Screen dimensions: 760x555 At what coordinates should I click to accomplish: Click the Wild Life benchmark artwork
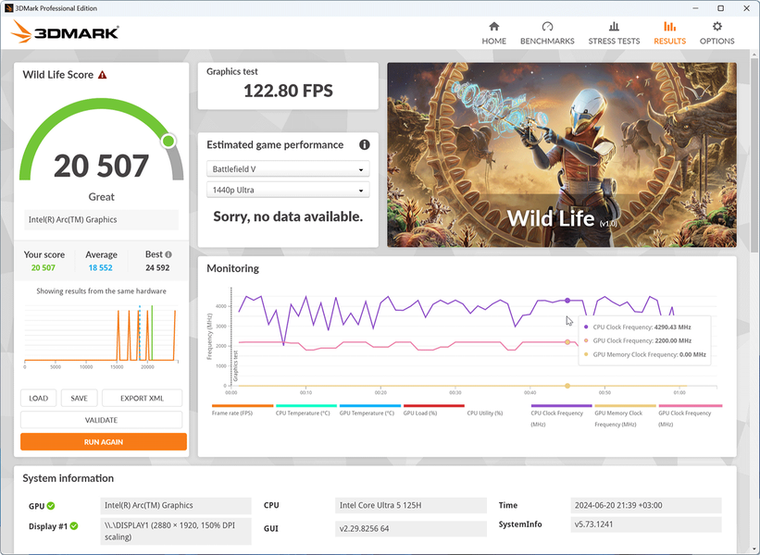tap(562, 155)
